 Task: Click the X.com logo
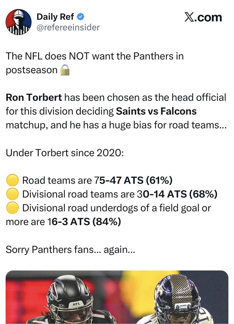click(x=203, y=17)
